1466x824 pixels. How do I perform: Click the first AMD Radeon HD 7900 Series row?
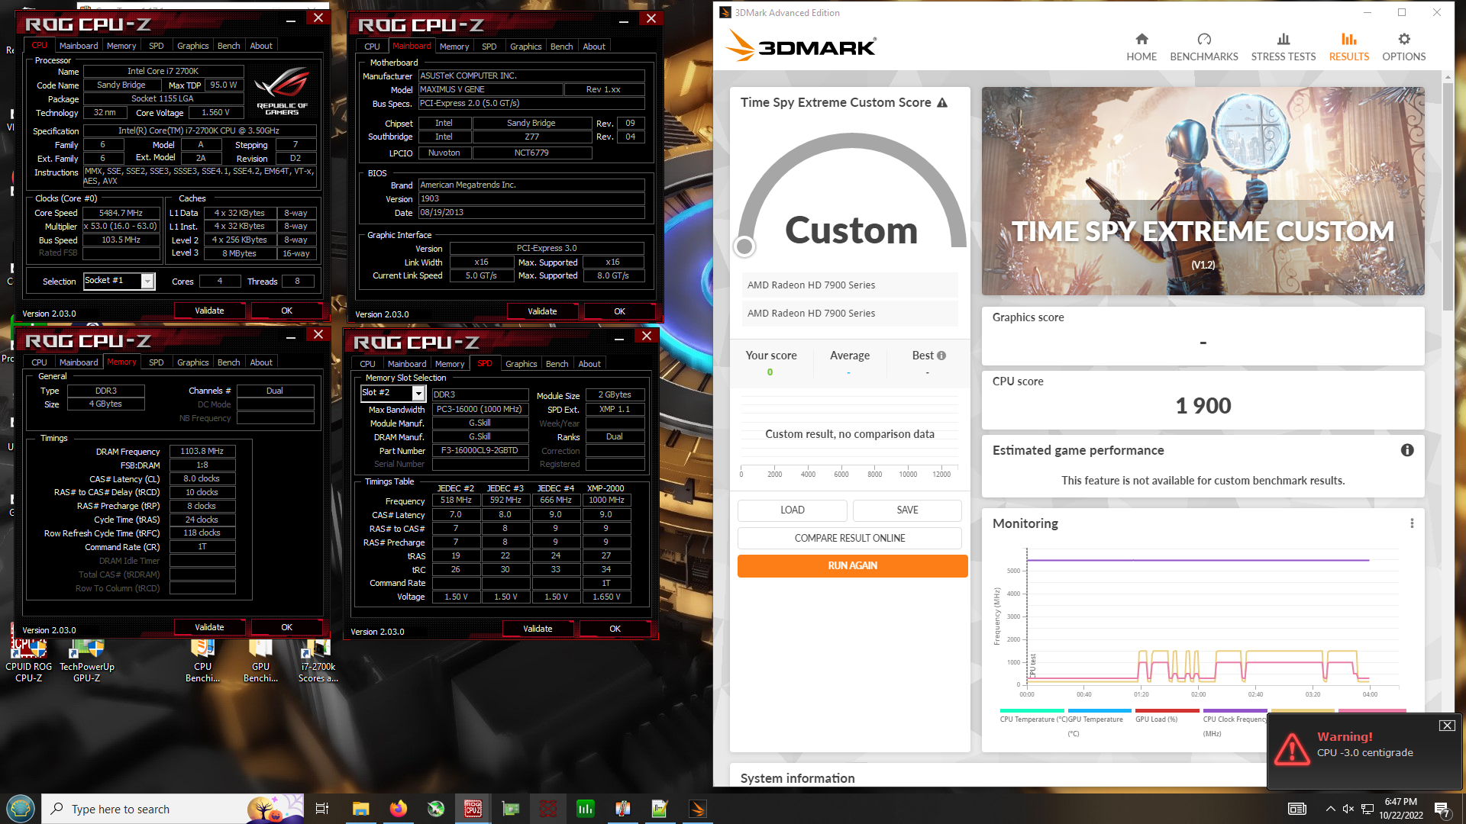849,285
